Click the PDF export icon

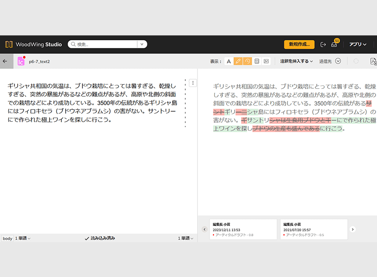click(x=373, y=61)
